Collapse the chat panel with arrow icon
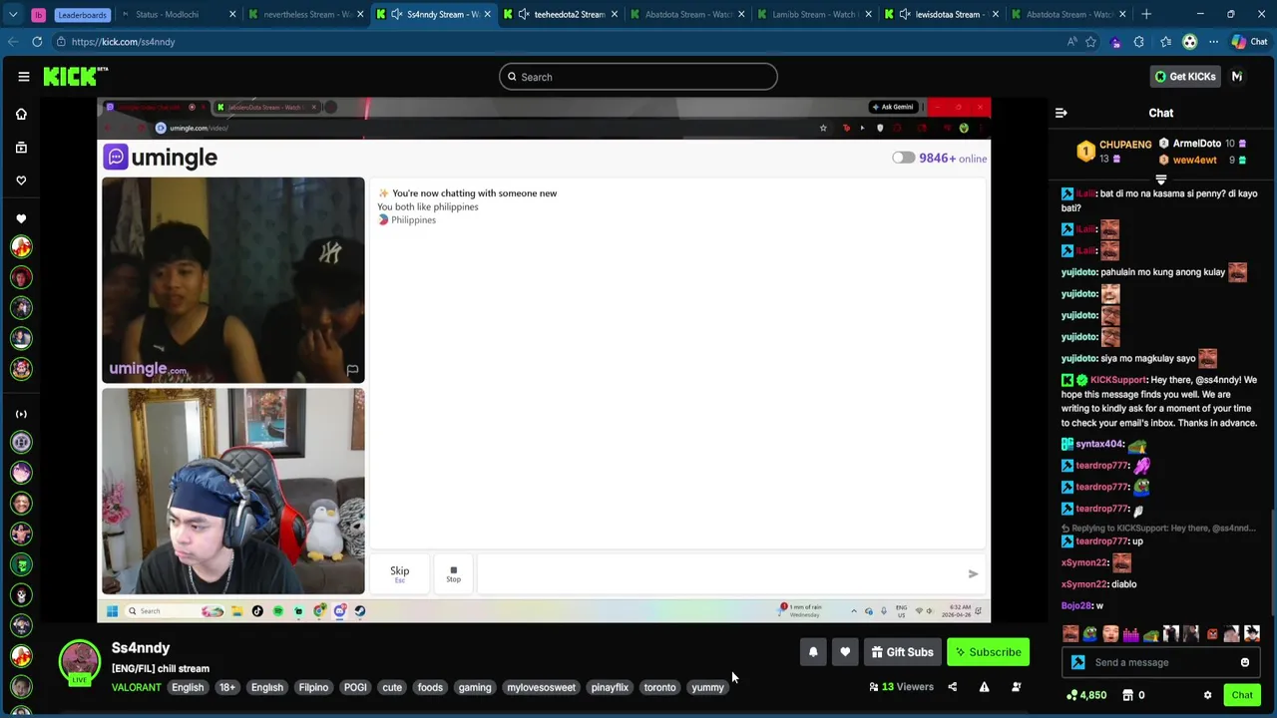The image size is (1277, 718). pos(1061,113)
